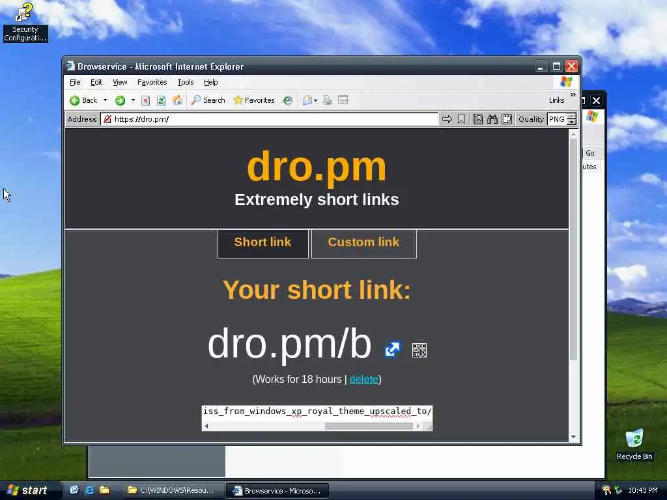Click the address bar URL field

(x=269, y=119)
